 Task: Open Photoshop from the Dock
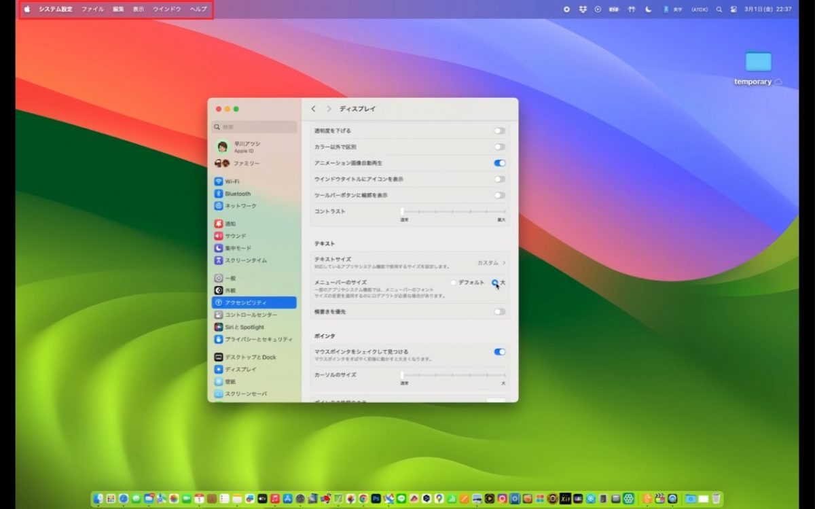pyautogui.click(x=376, y=498)
